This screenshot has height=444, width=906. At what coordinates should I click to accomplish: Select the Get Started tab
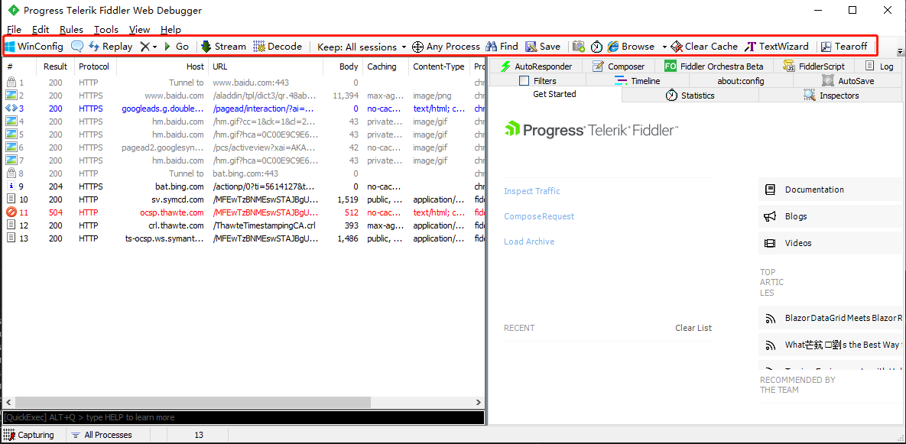[x=554, y=94]
